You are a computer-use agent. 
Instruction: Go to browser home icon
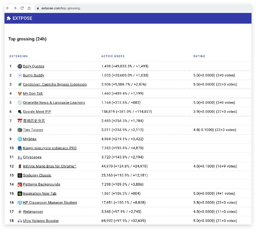pos(29,8)
